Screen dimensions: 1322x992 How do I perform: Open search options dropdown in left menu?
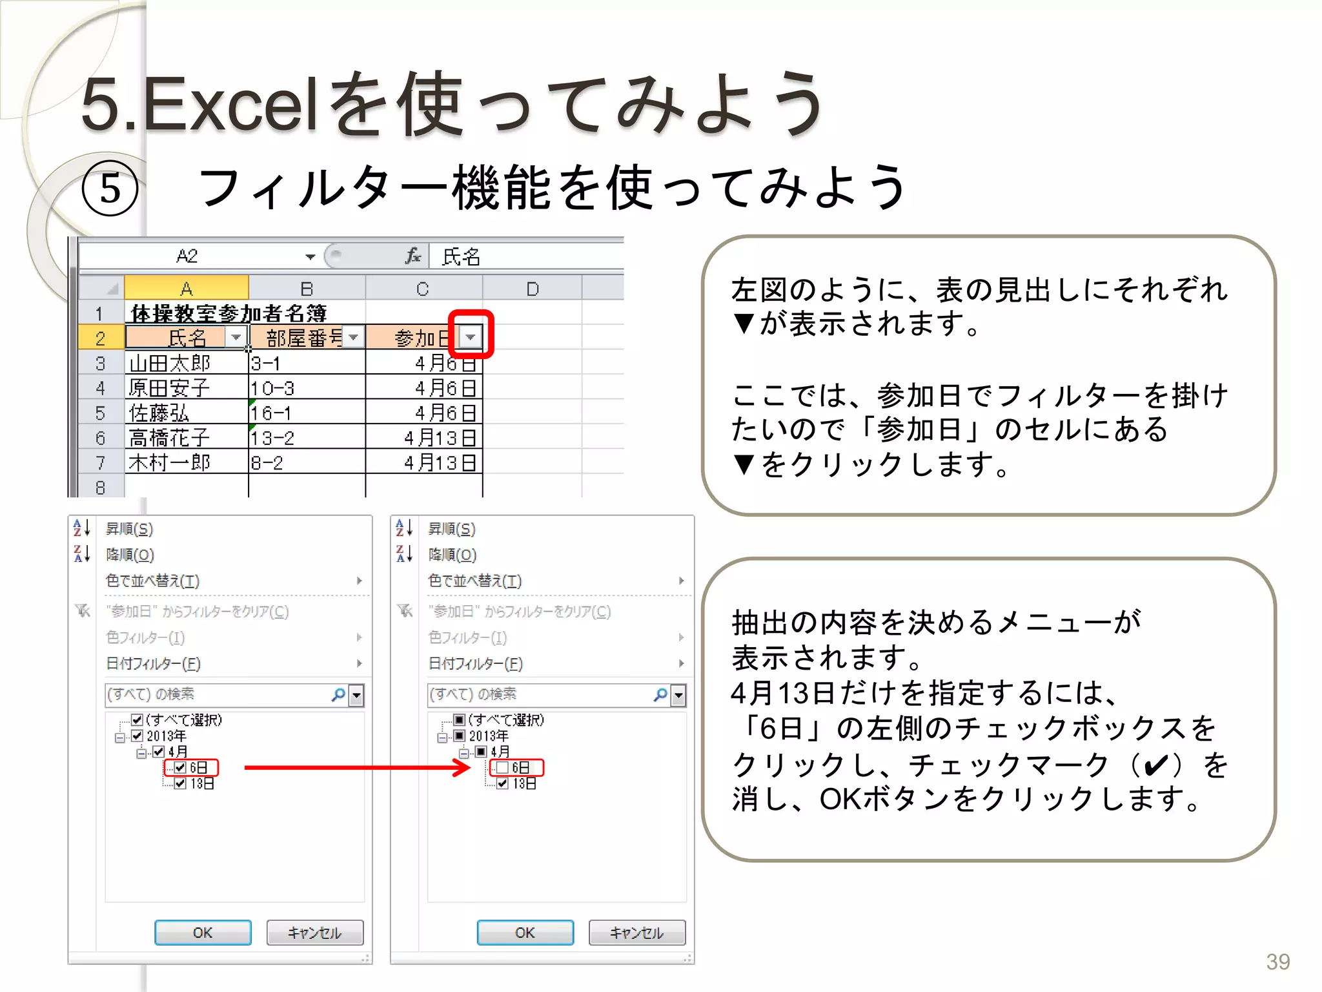coord(356,696)
